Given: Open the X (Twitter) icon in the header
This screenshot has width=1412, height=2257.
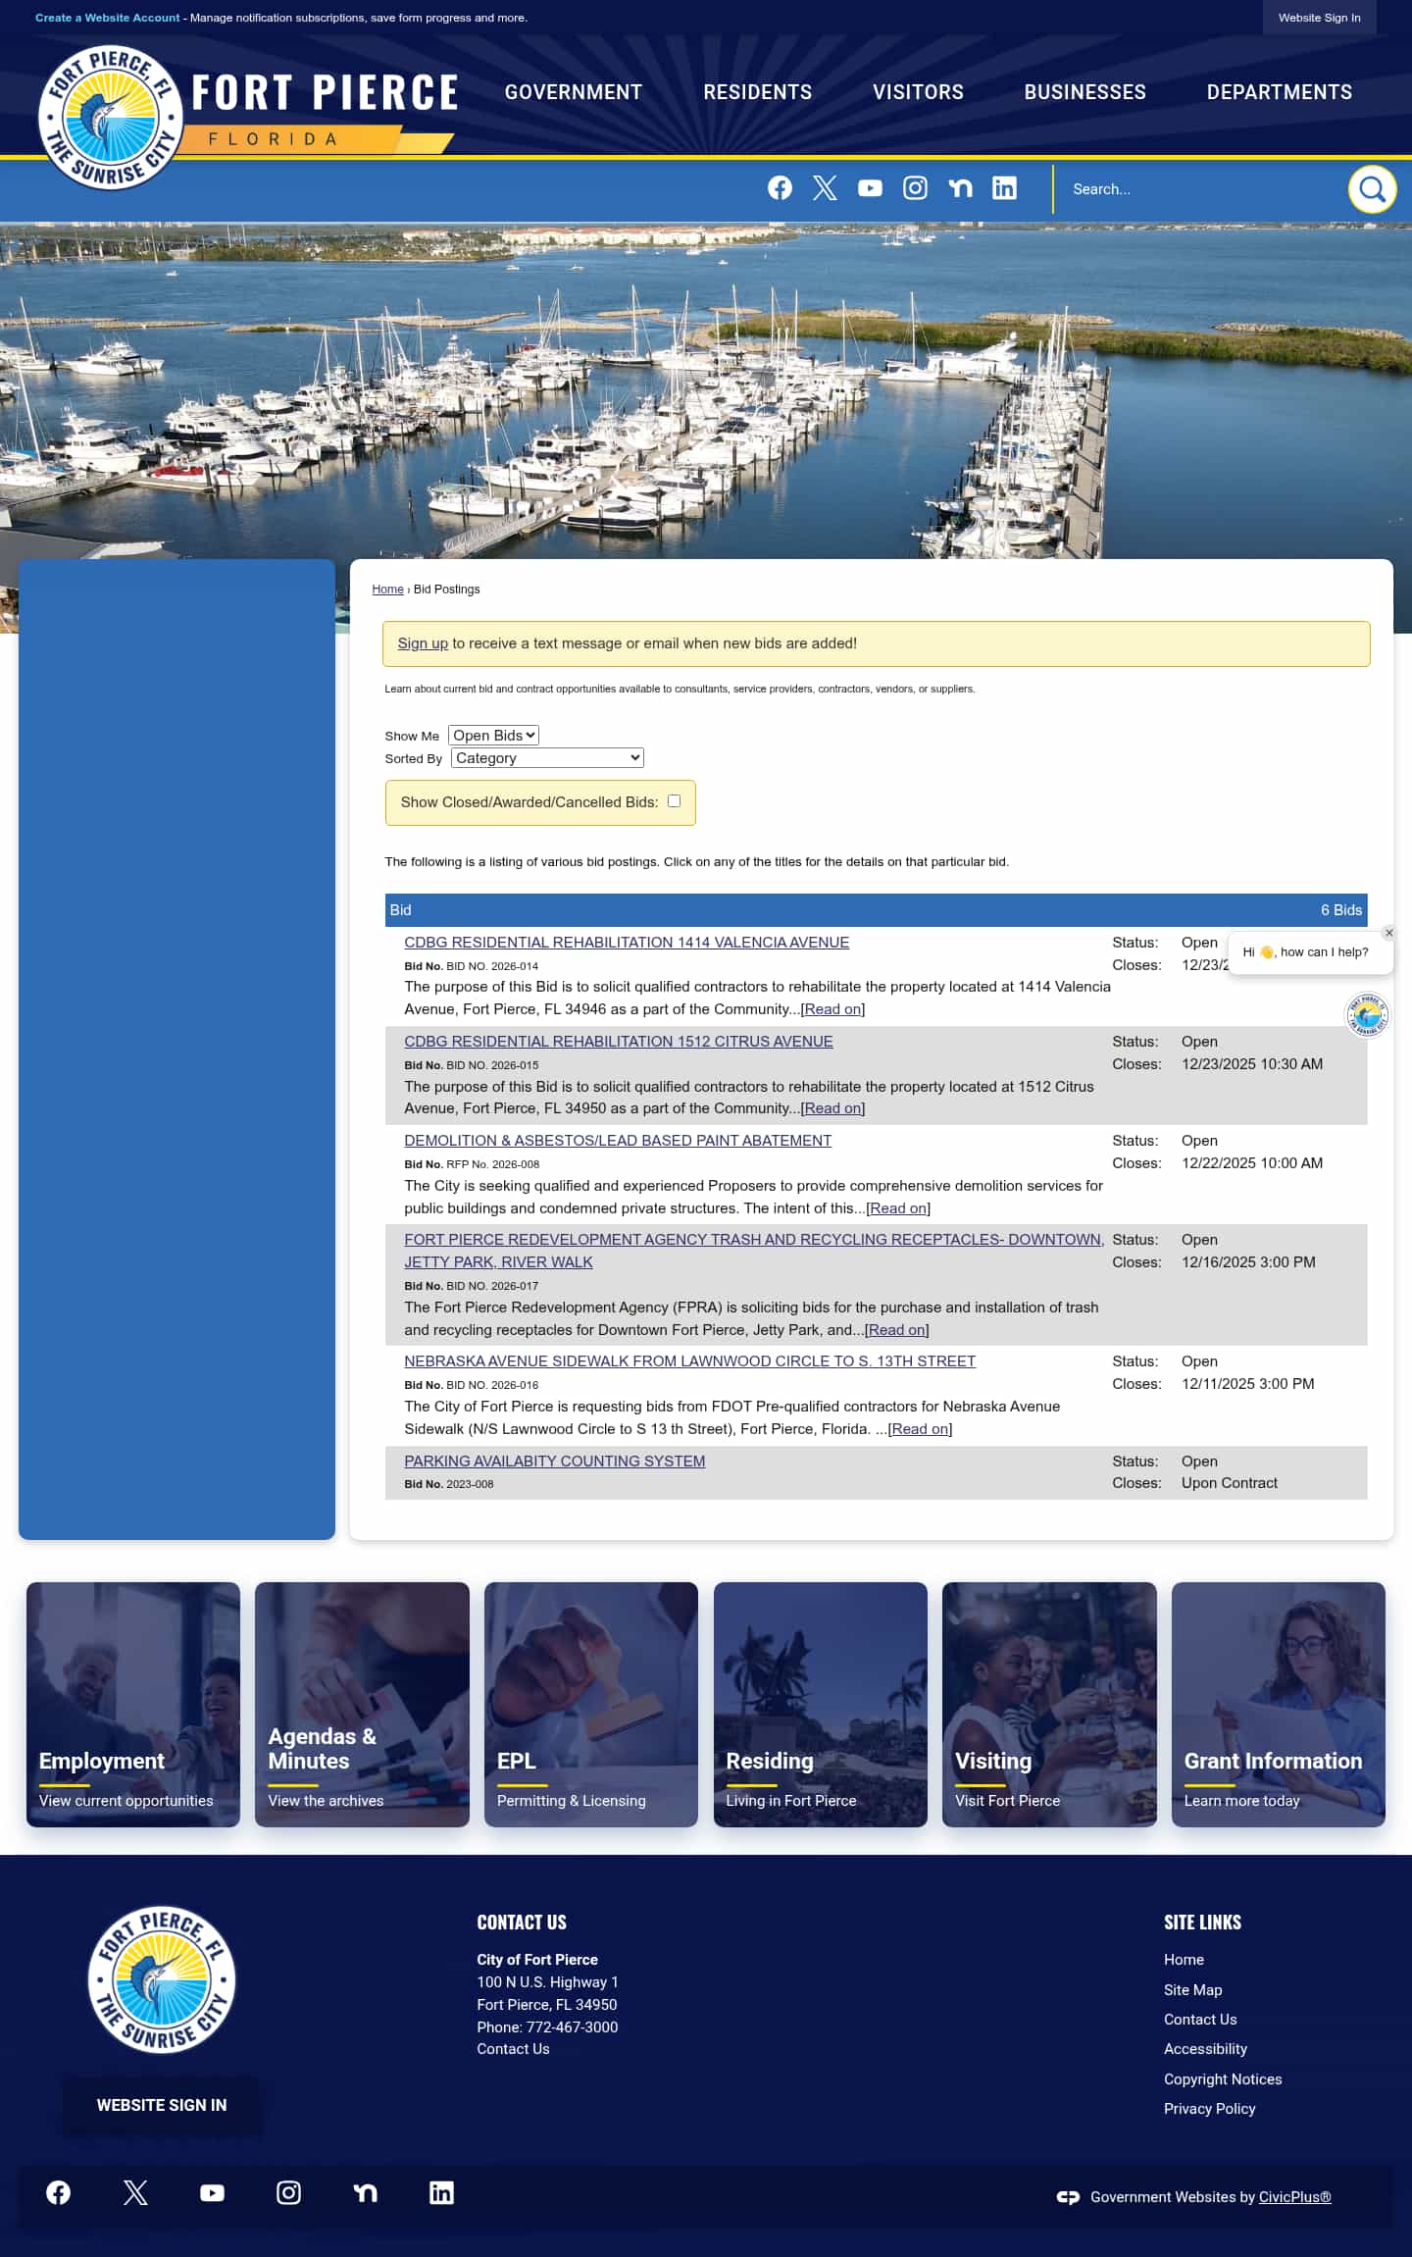Looking at the screenshot, I should pyautogui.click(x=825, y=188).
